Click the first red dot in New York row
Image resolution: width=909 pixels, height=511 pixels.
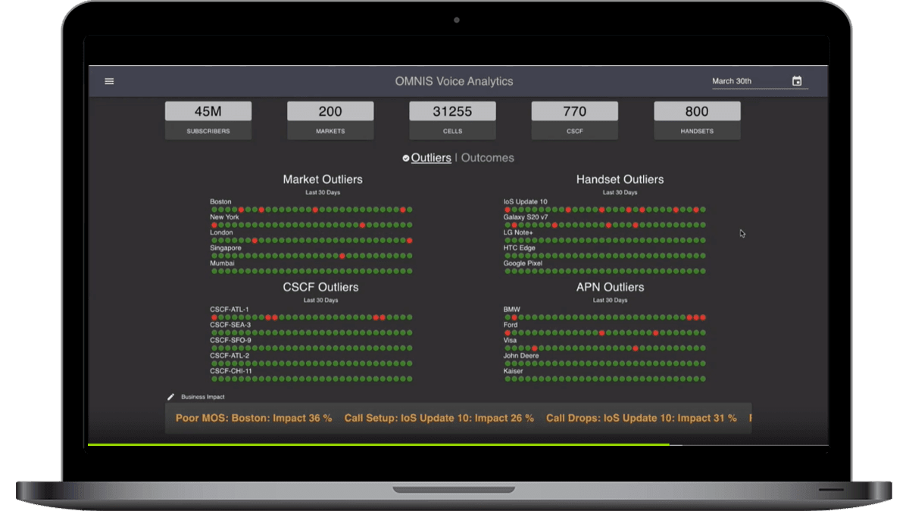click(x=214, y=225)
